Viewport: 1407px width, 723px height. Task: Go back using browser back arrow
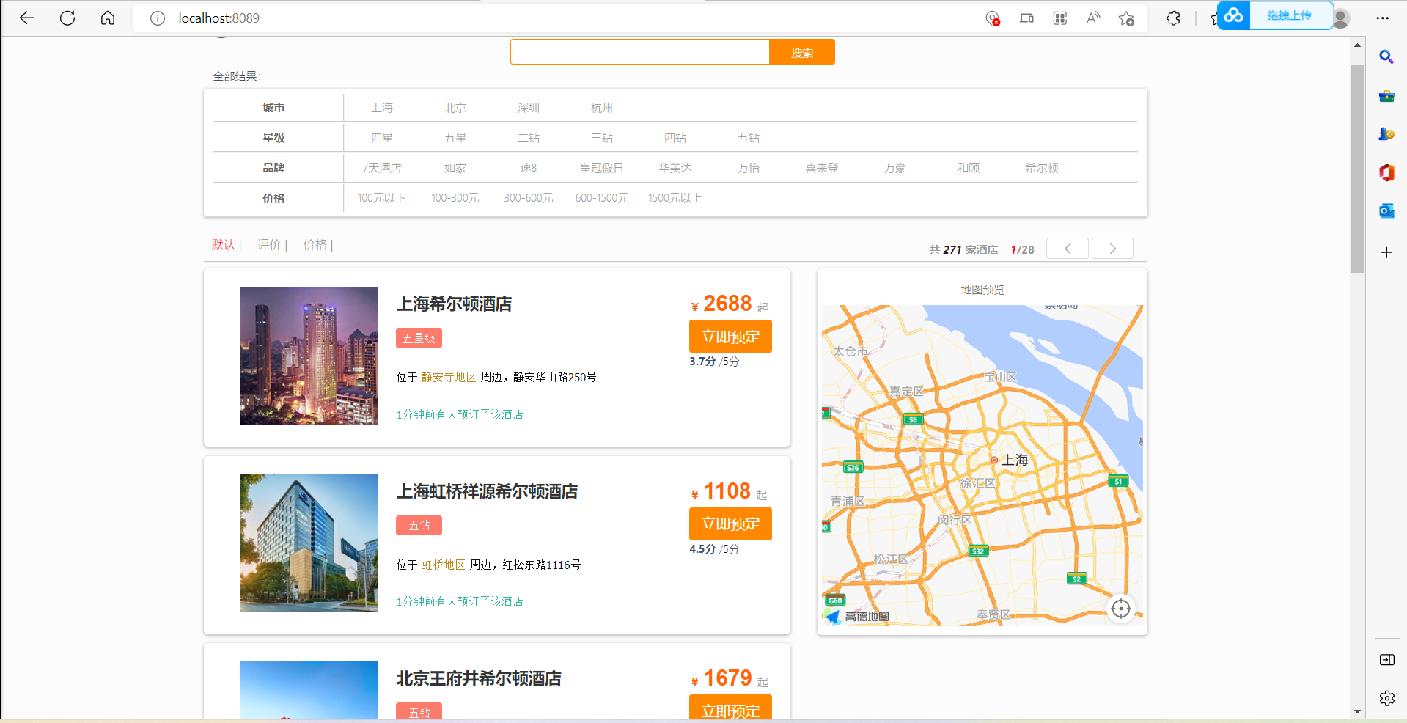pyautogui.click(x=27, y=18)
